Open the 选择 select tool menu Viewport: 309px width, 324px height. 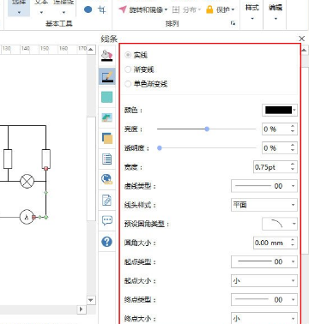(19, 8)
